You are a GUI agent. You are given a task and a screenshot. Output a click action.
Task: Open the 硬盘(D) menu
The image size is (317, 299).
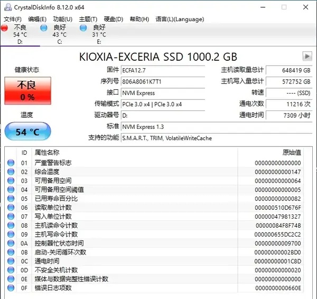coord(114,19)
